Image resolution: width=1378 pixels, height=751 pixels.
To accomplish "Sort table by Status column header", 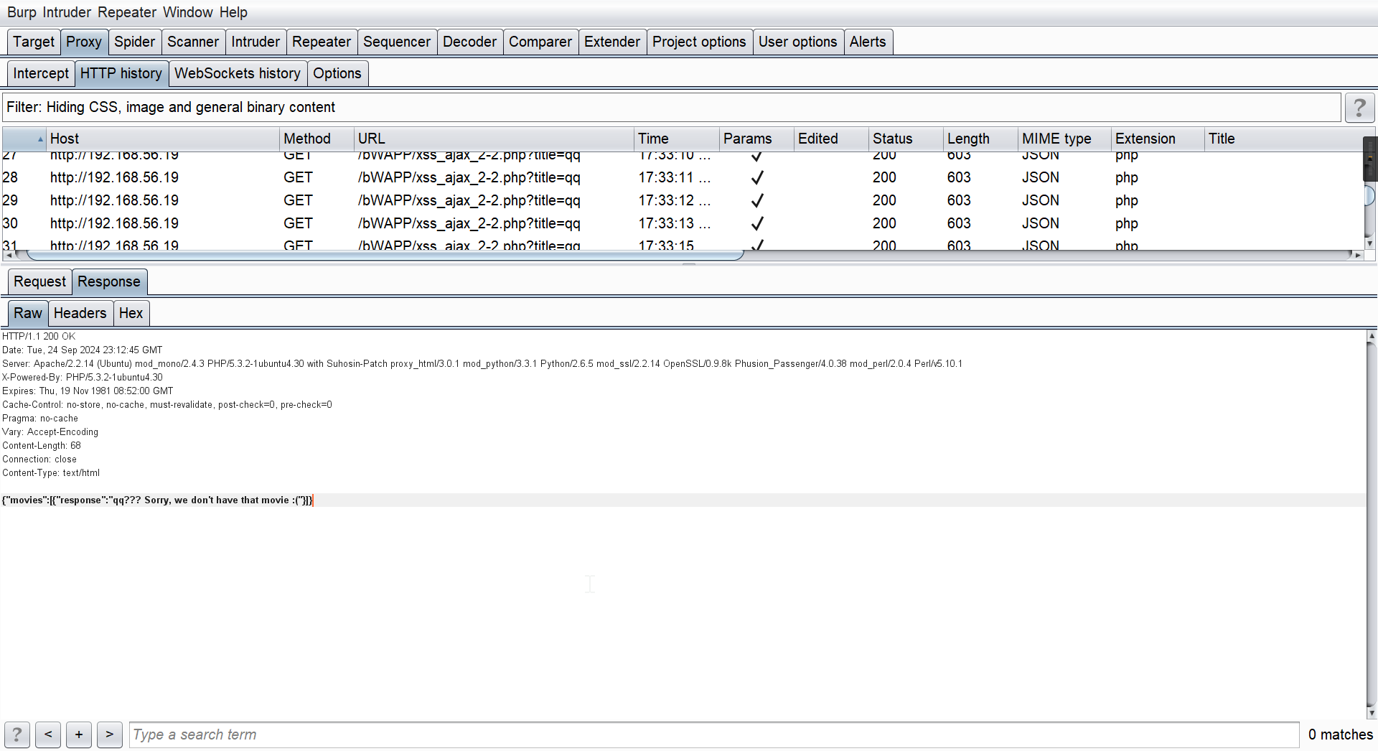I will [892, 139].
